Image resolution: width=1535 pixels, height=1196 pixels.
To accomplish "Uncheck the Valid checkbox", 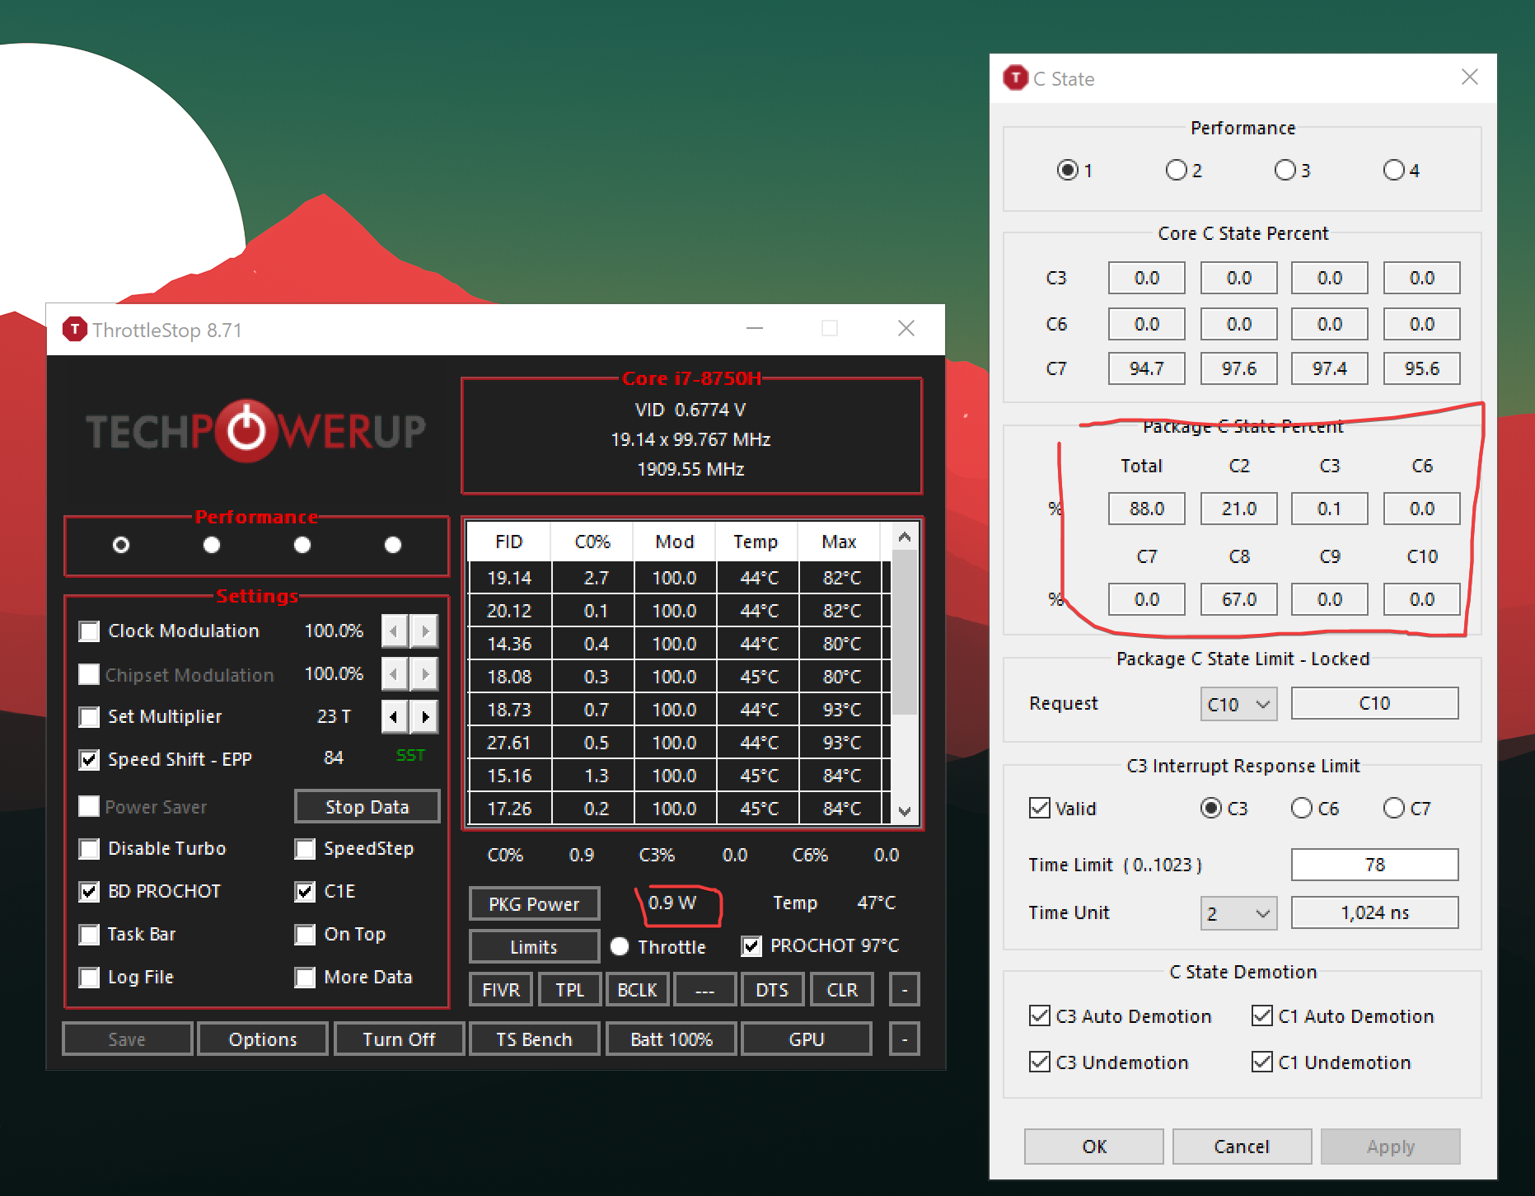I will pos(1040,808).
